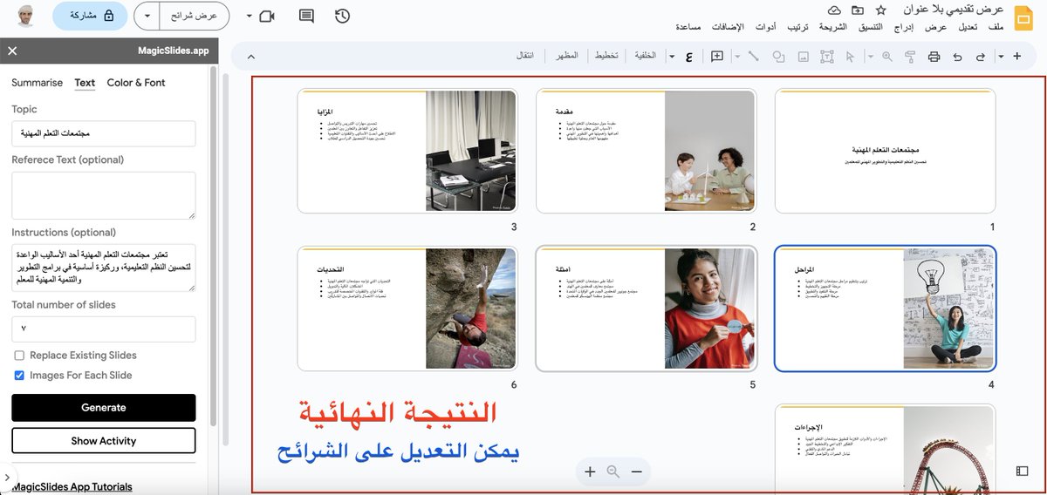Select the Text tab in sidebar
1047x495 pixels.
[85, 83]
